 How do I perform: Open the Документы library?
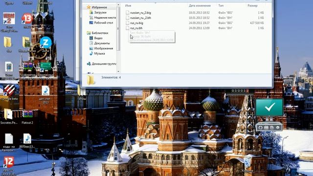102,44
